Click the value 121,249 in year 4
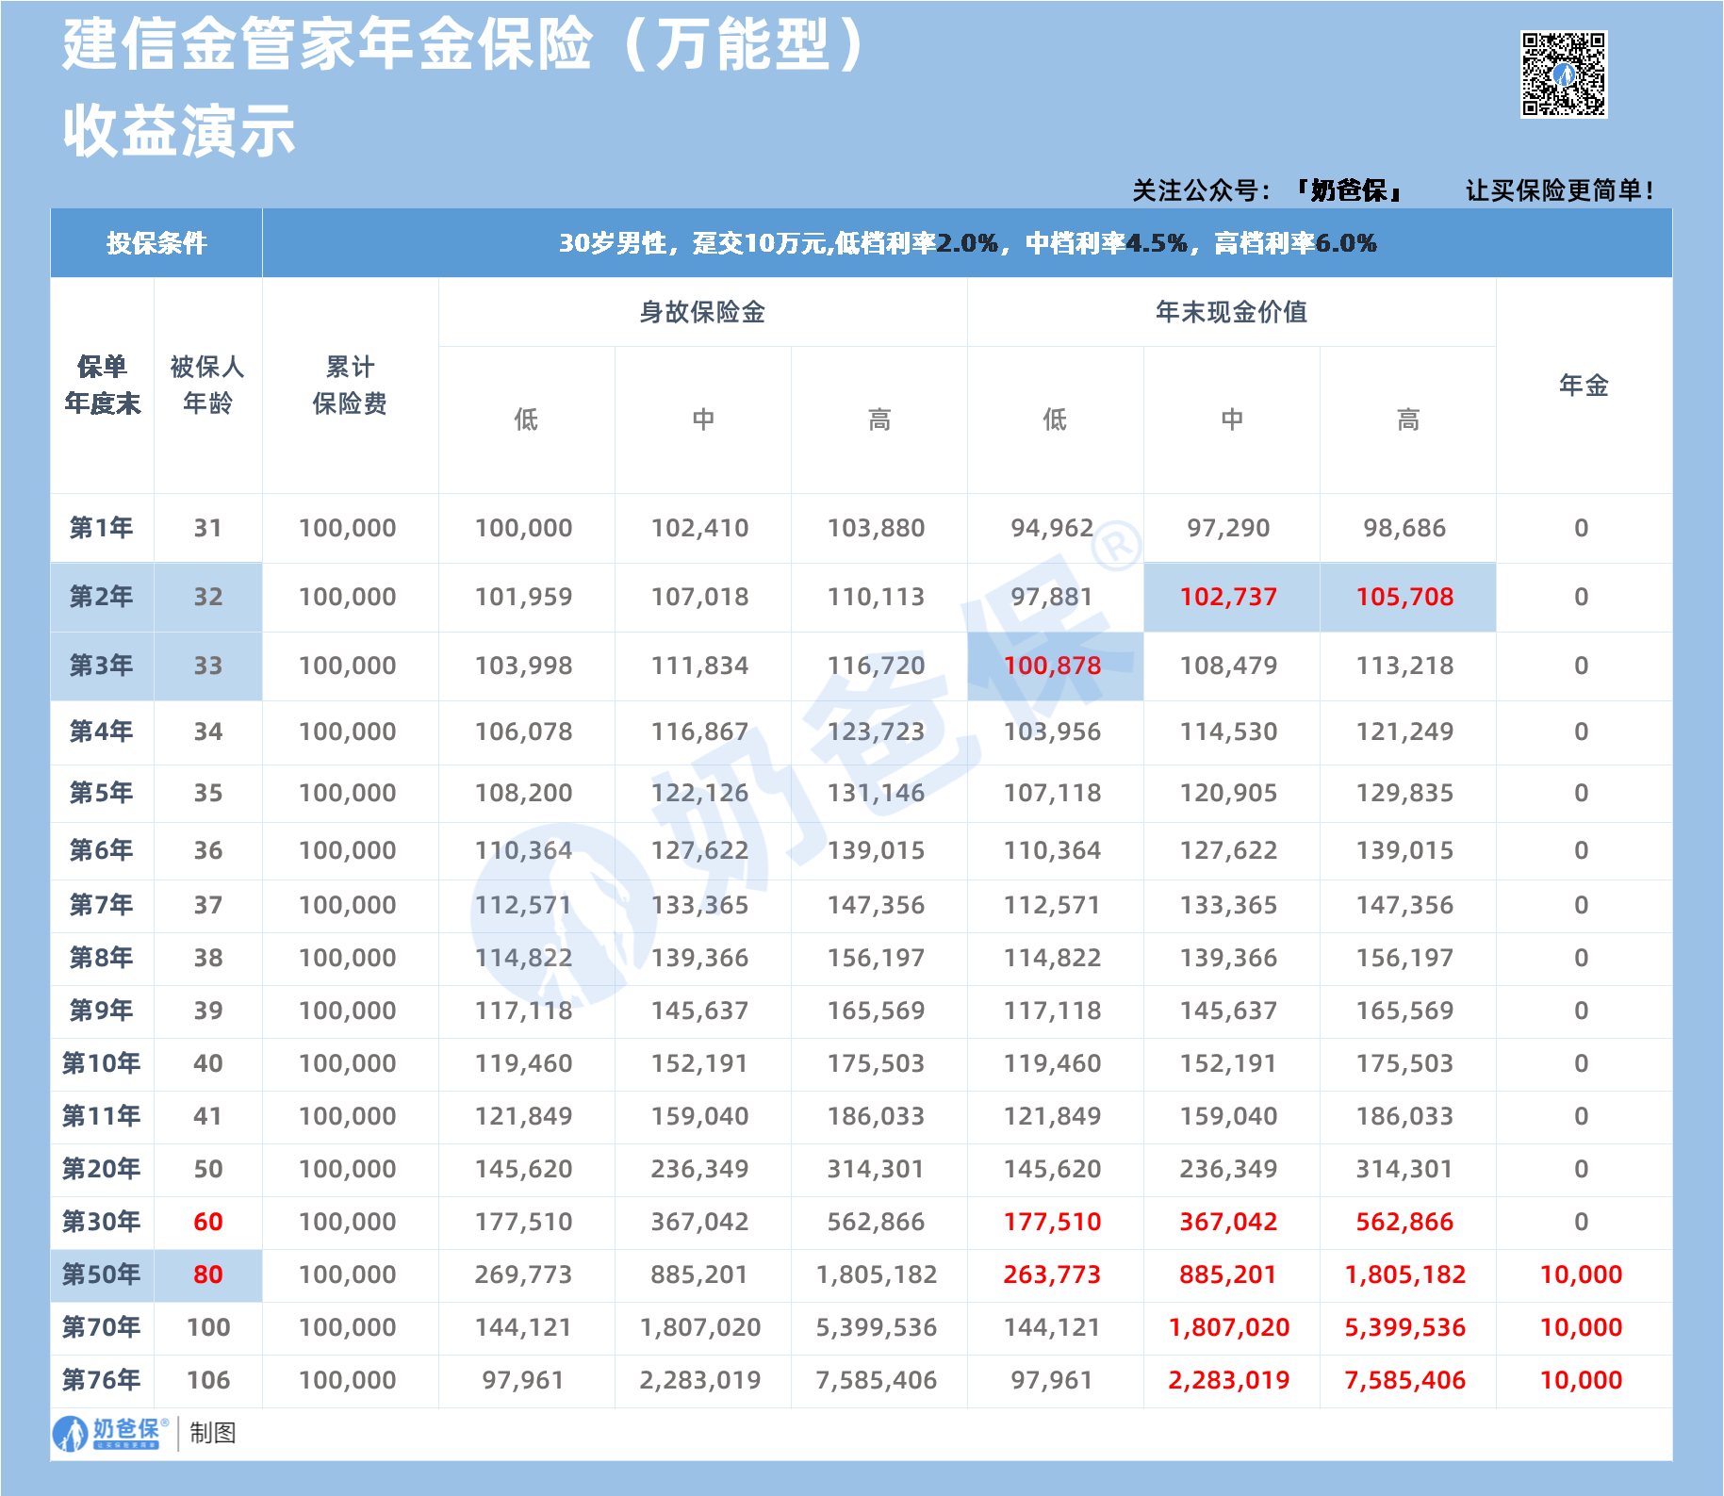1724x1496 pixels. (x=1404, y=732)
